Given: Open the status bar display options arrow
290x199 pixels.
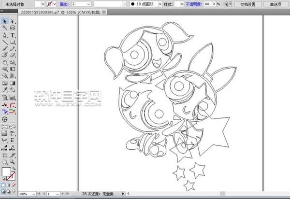Looking at the screenshot, I should point(123,194).
